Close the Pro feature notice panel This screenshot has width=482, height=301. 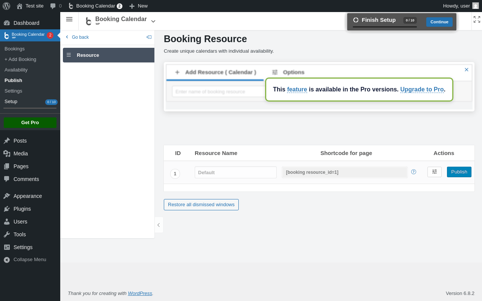tap(467, 70)
